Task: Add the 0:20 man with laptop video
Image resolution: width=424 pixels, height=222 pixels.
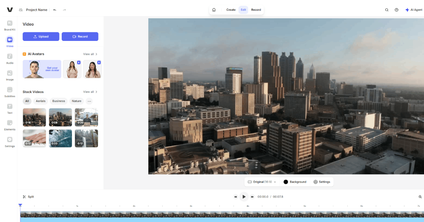Action: 86,117
